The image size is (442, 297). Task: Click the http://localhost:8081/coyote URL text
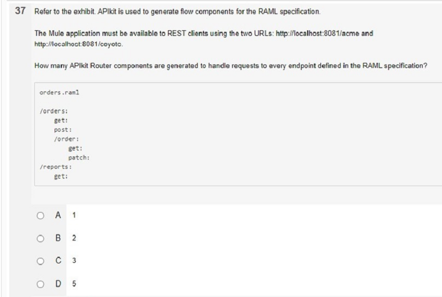pyautogui.click(x=78, y=44)
